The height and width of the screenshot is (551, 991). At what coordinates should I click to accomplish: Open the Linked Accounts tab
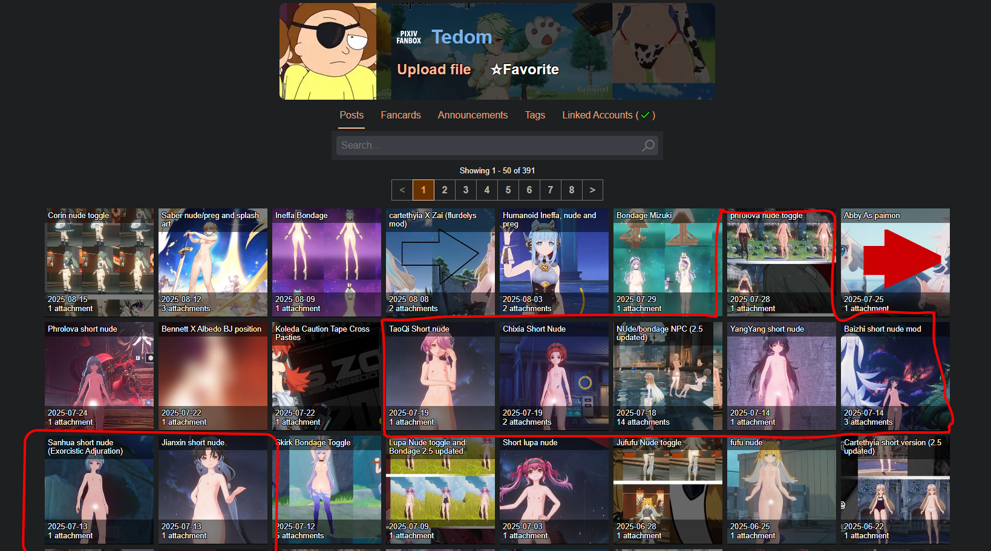(609, 115)
